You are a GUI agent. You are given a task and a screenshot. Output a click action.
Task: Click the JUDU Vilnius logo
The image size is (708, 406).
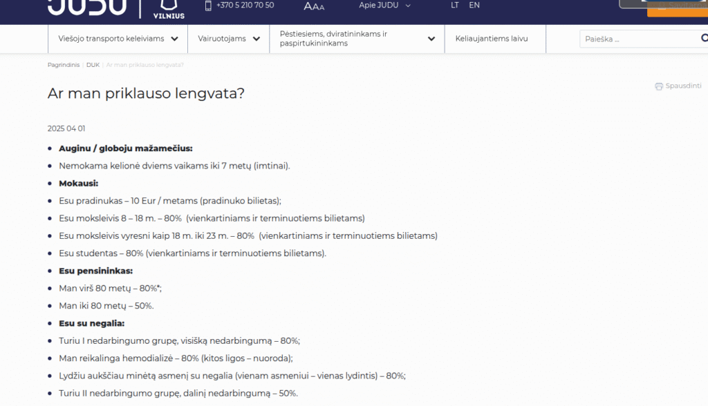pos(116,7)
